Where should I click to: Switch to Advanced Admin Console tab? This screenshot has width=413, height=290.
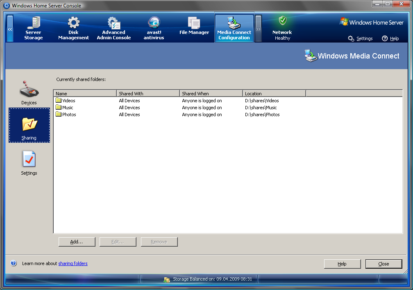(114, 28)
